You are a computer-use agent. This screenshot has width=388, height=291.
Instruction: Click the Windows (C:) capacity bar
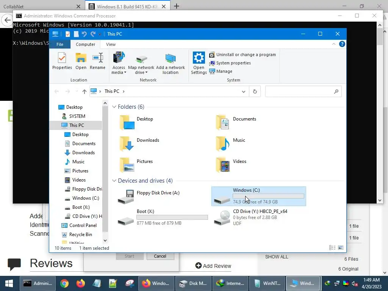click(x=268, y=196)
